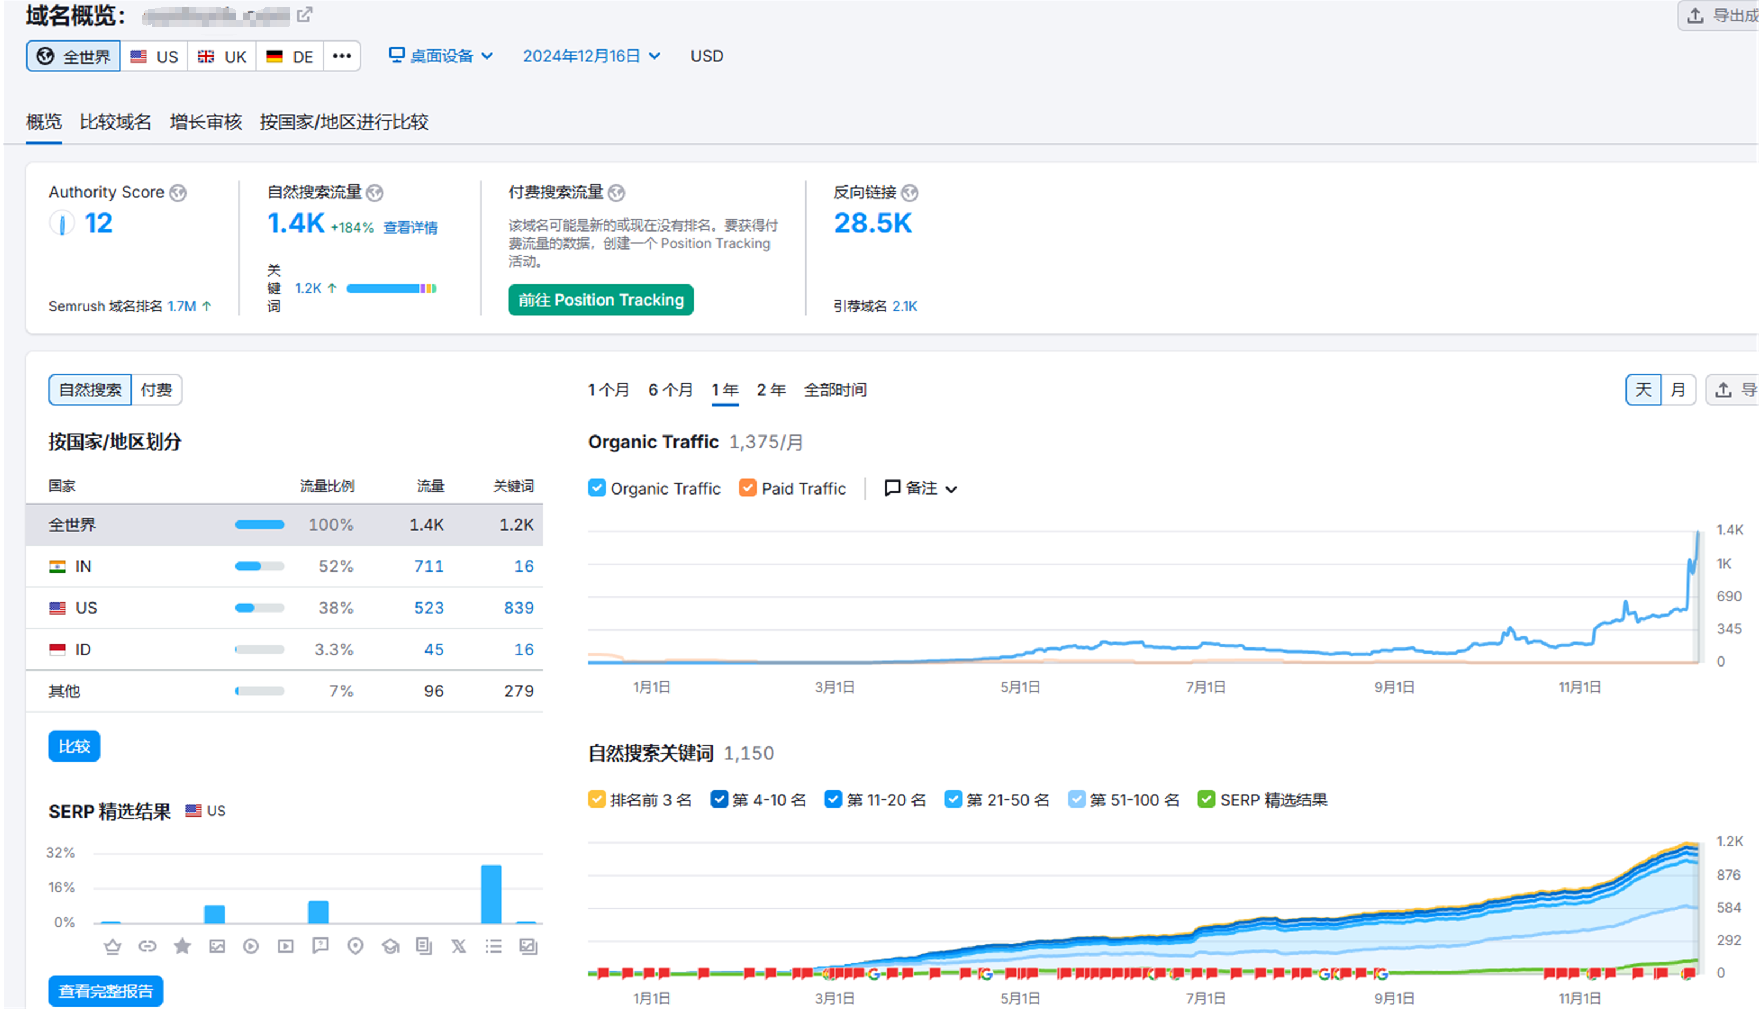Select the graduation cap knowledge panel icon
The width and height of the screenshot is (1762, 1015).
pyautogui.click(x=390, y=946)
